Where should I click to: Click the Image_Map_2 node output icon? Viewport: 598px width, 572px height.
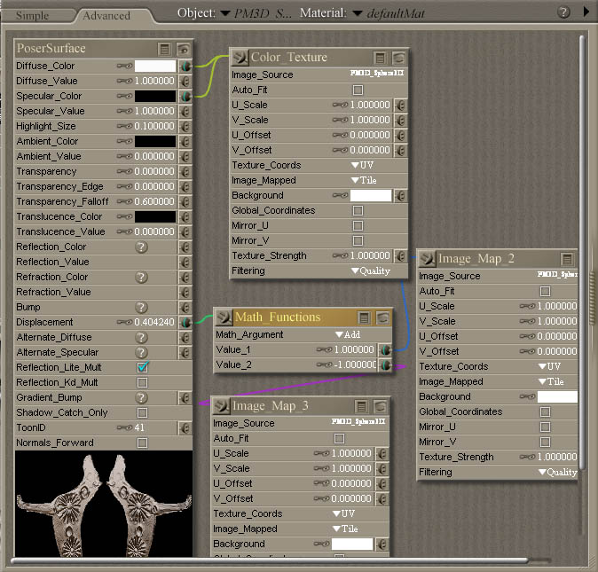coord(427,259)
